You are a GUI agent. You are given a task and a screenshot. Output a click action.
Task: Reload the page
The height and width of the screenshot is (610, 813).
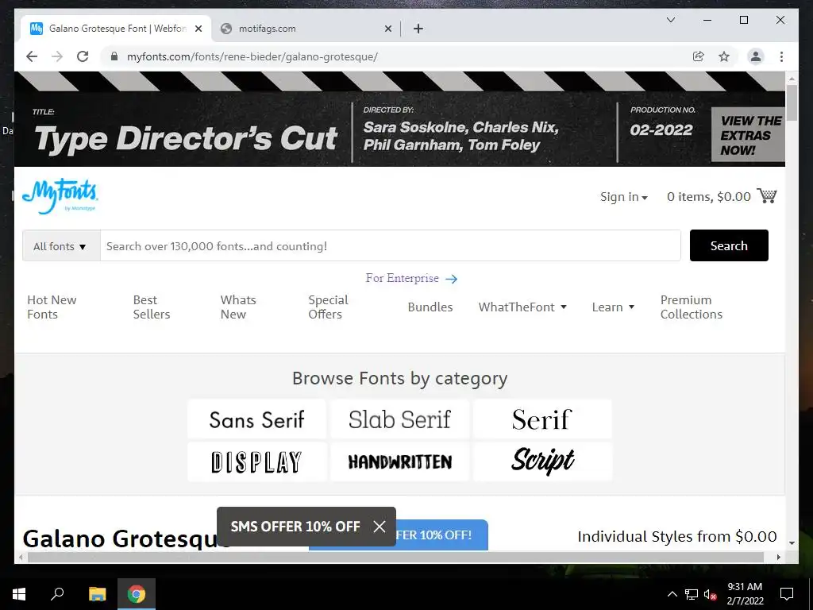click(83, 56)
